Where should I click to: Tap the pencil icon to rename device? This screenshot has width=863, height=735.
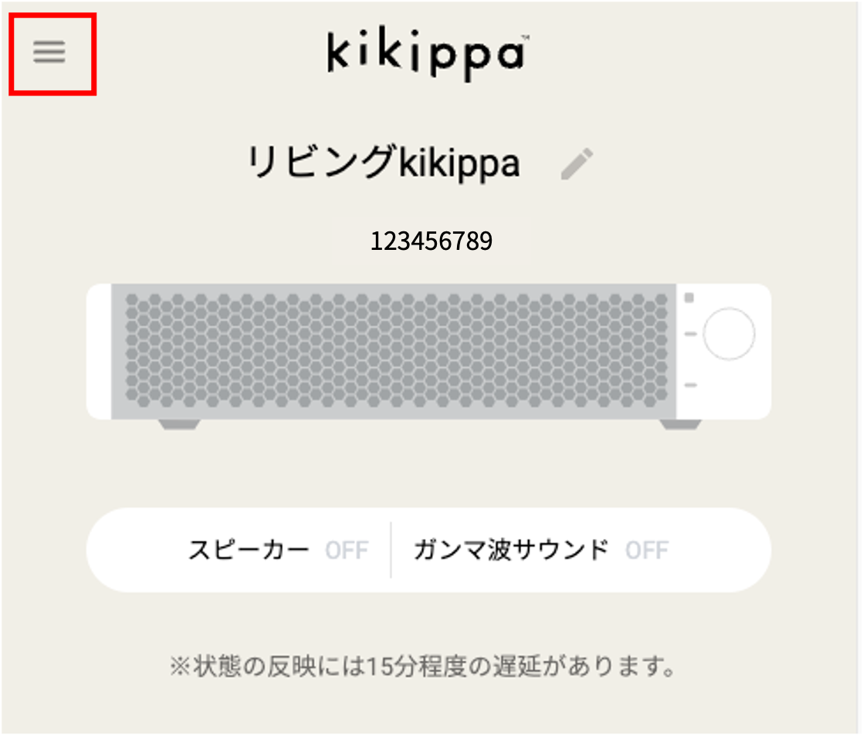click(x=575, y=161)
